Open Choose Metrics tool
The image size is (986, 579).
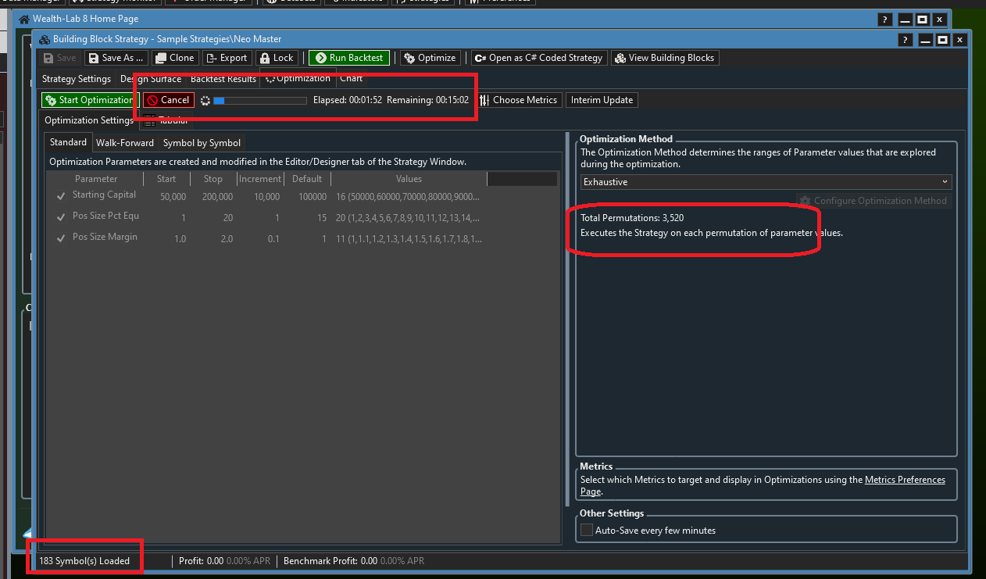519,100
